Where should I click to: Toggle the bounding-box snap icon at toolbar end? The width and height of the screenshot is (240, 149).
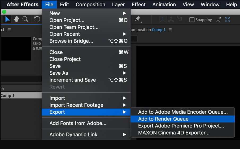point(228,20)
